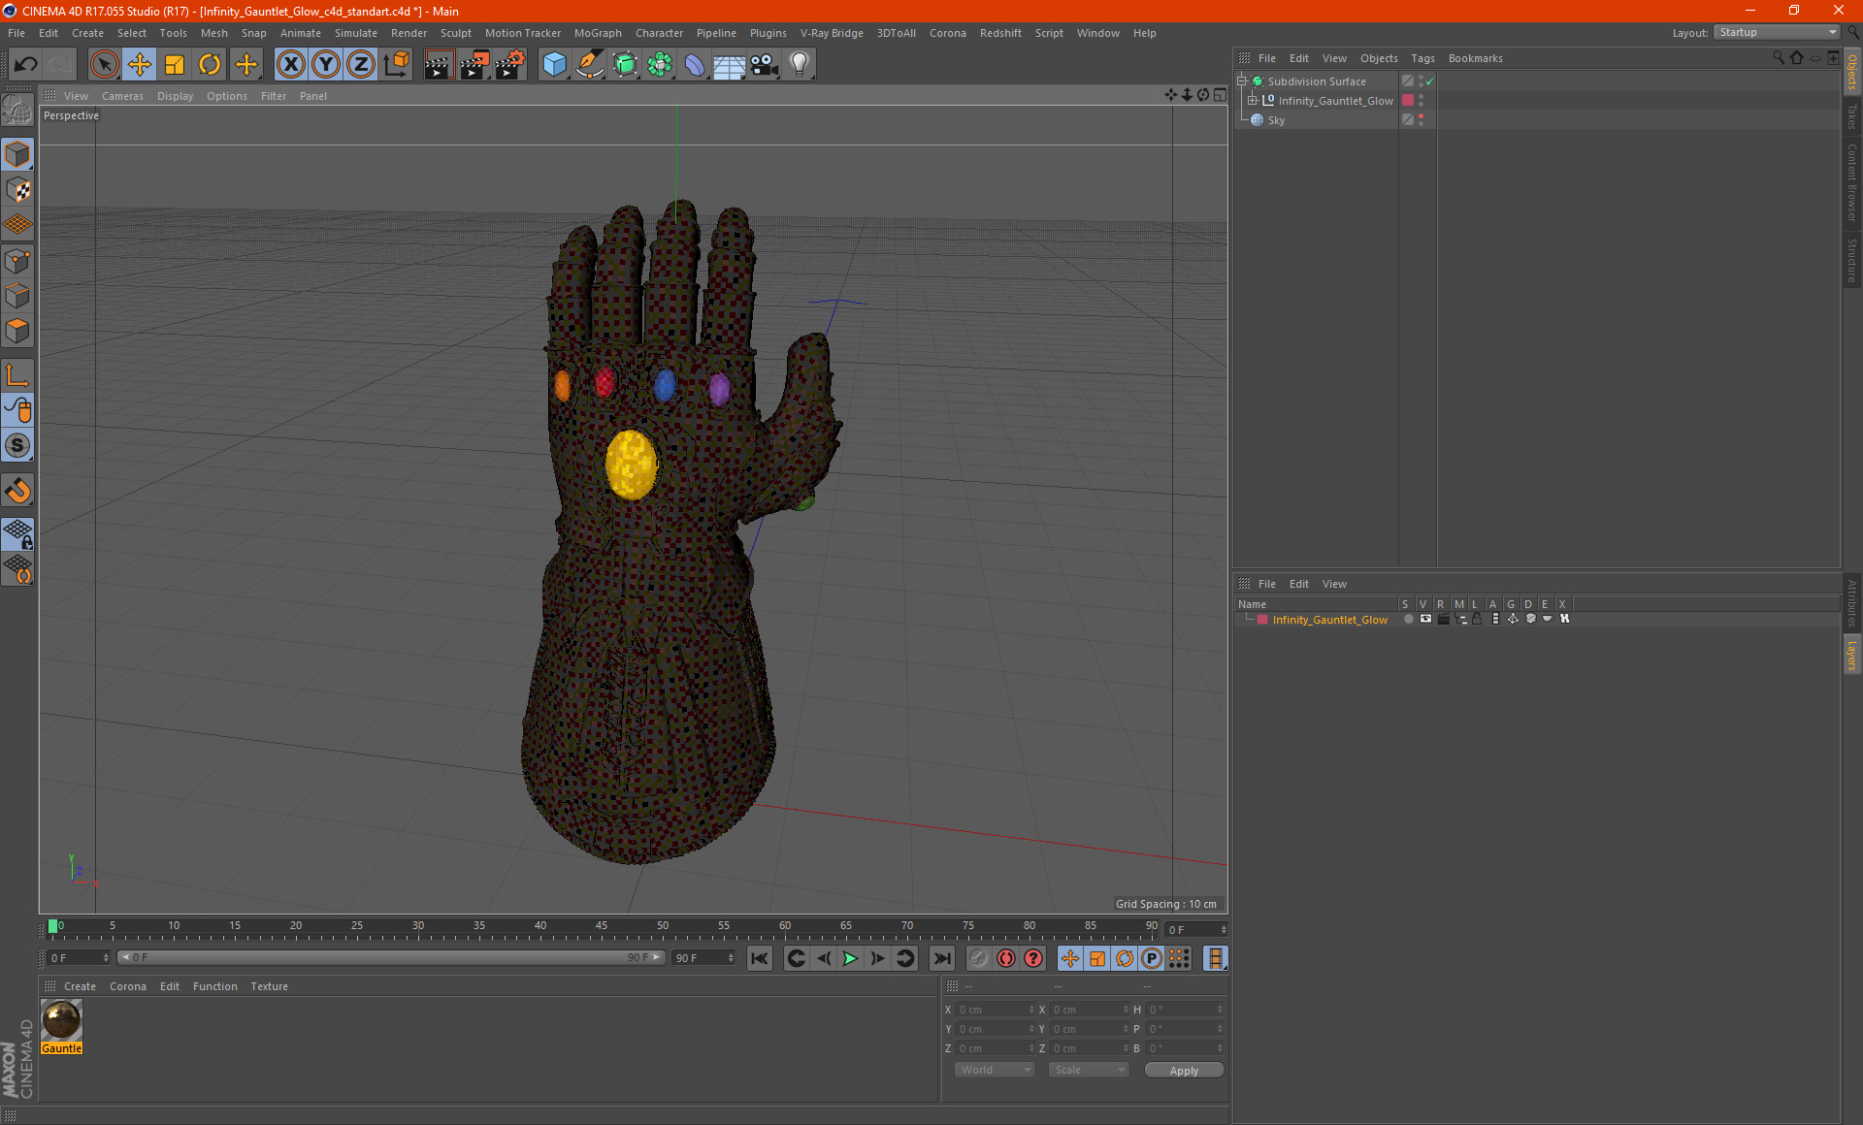Click the X position input field
The width and height of the screenshot is (1863, 1125).
click(x=994, y=1010)
